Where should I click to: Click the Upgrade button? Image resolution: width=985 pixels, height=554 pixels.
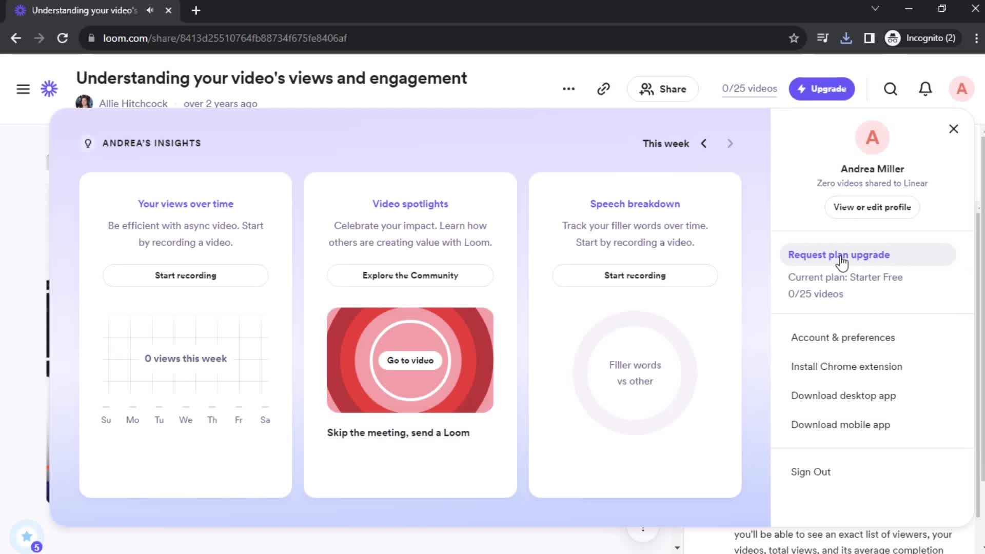[x=821, y=89]
